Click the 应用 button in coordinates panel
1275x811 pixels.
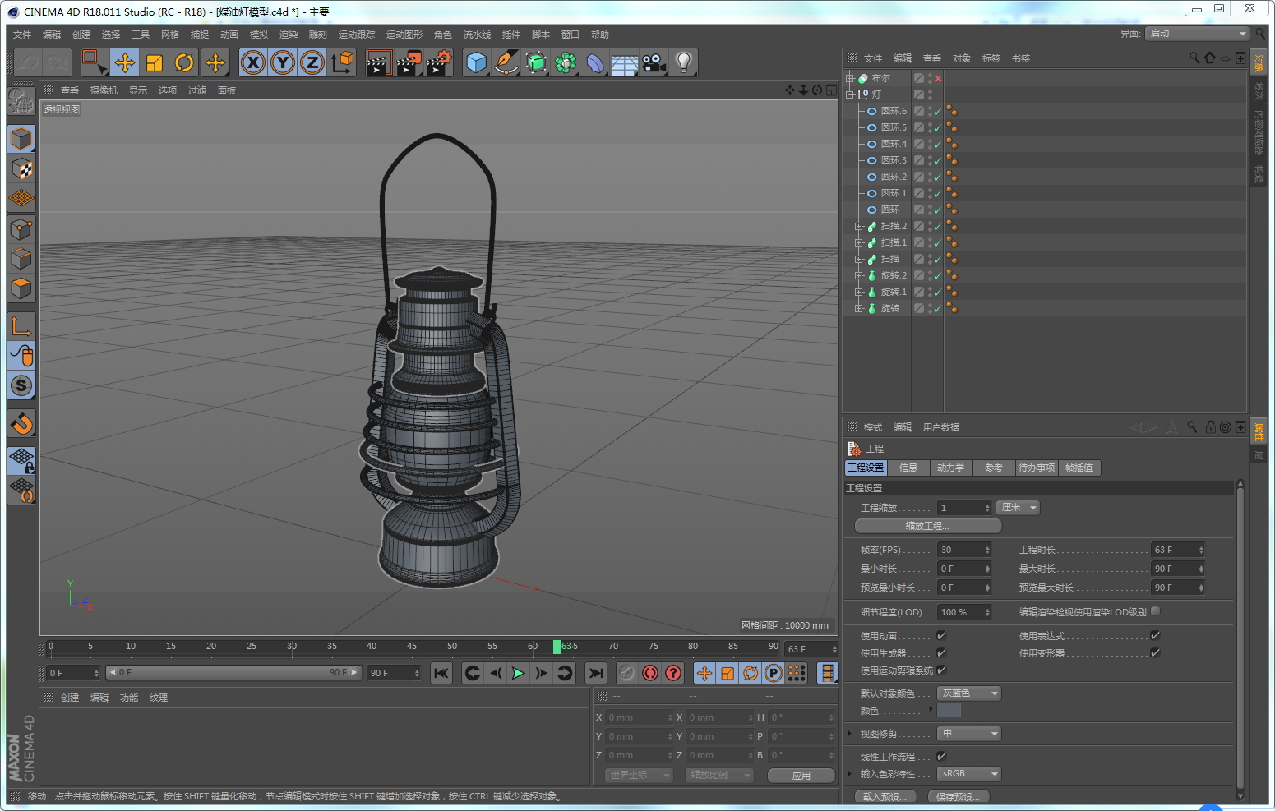pyautogui.click(x=801, y=776)
